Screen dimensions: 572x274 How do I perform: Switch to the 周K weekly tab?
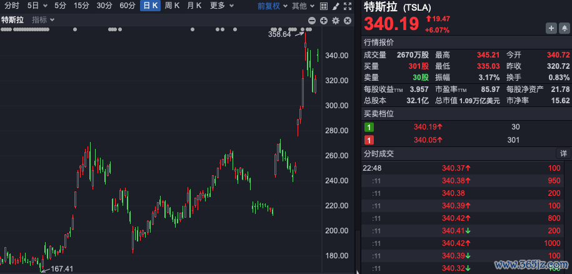click(x=172, y=6)
